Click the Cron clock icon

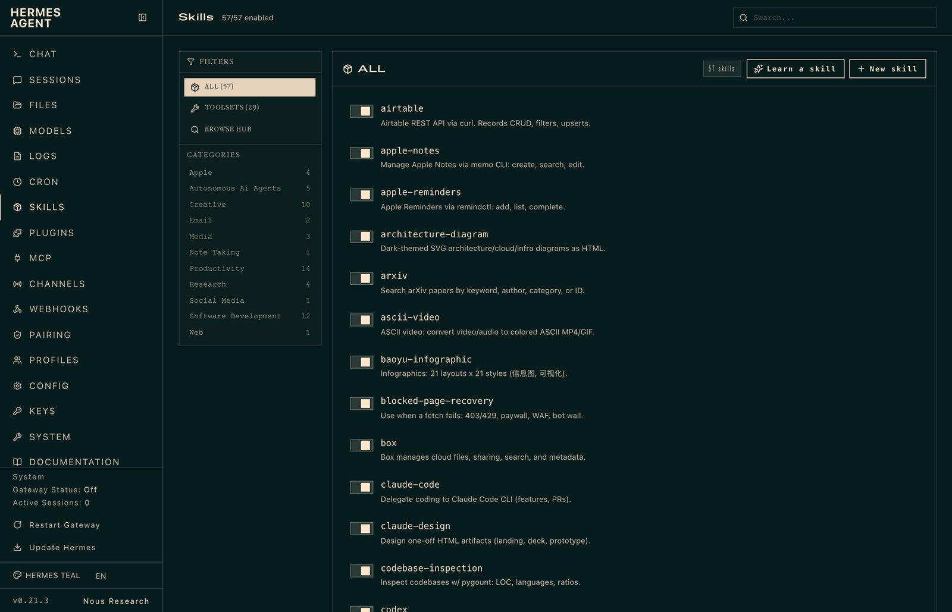click(17, 182)
